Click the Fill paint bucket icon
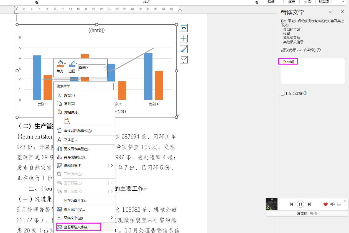Image resolution: width=349 pixels, height=233 pixels. pos(60,63)
